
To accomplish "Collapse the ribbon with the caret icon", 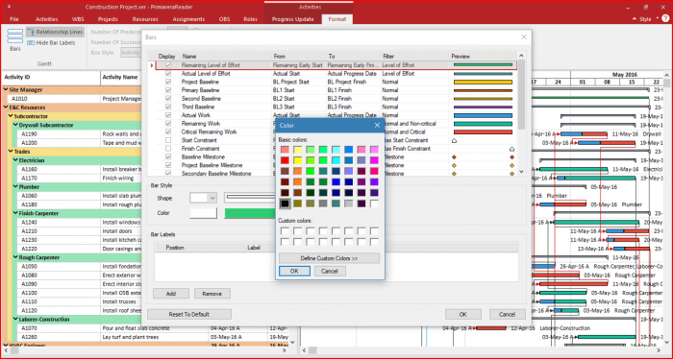I will pyautogui.click(x=635, y=19).
